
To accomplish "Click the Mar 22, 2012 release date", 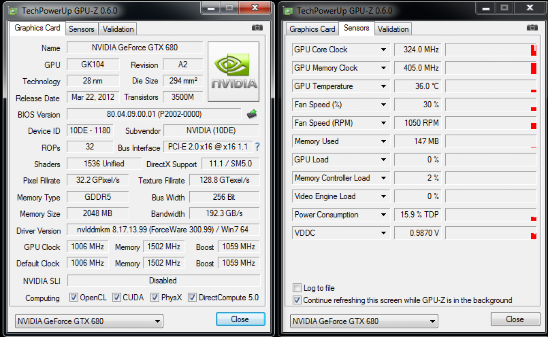I will 93,97.
